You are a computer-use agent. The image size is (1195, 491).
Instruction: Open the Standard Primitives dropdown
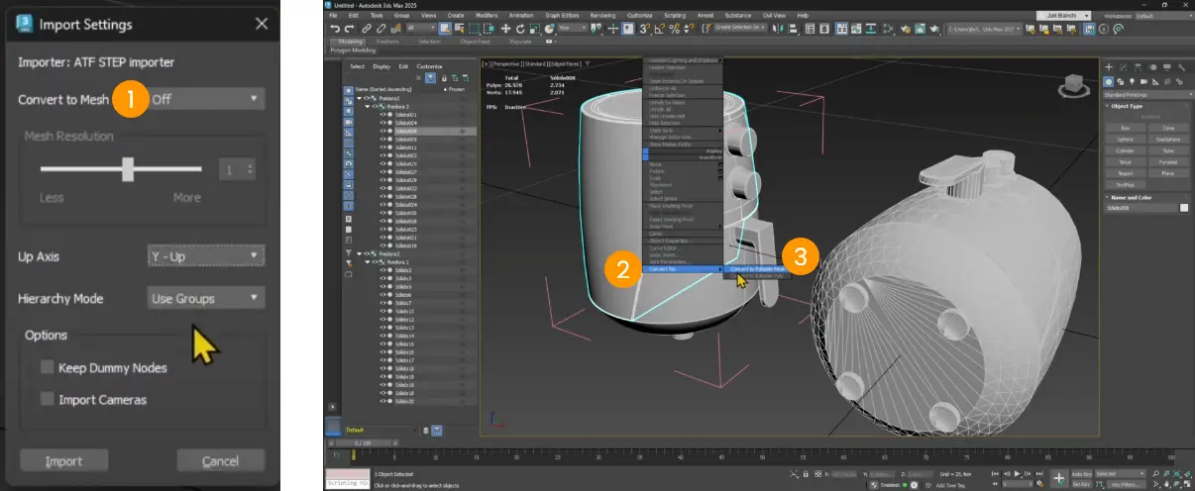tap(1147, 95)
